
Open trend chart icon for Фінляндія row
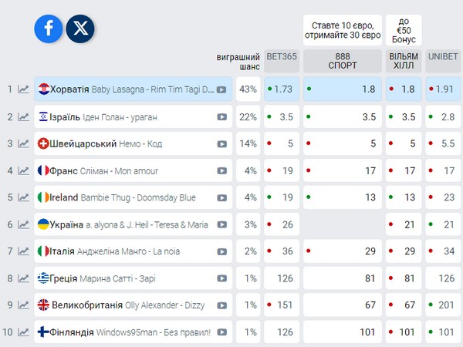click(x=23, y=332)
